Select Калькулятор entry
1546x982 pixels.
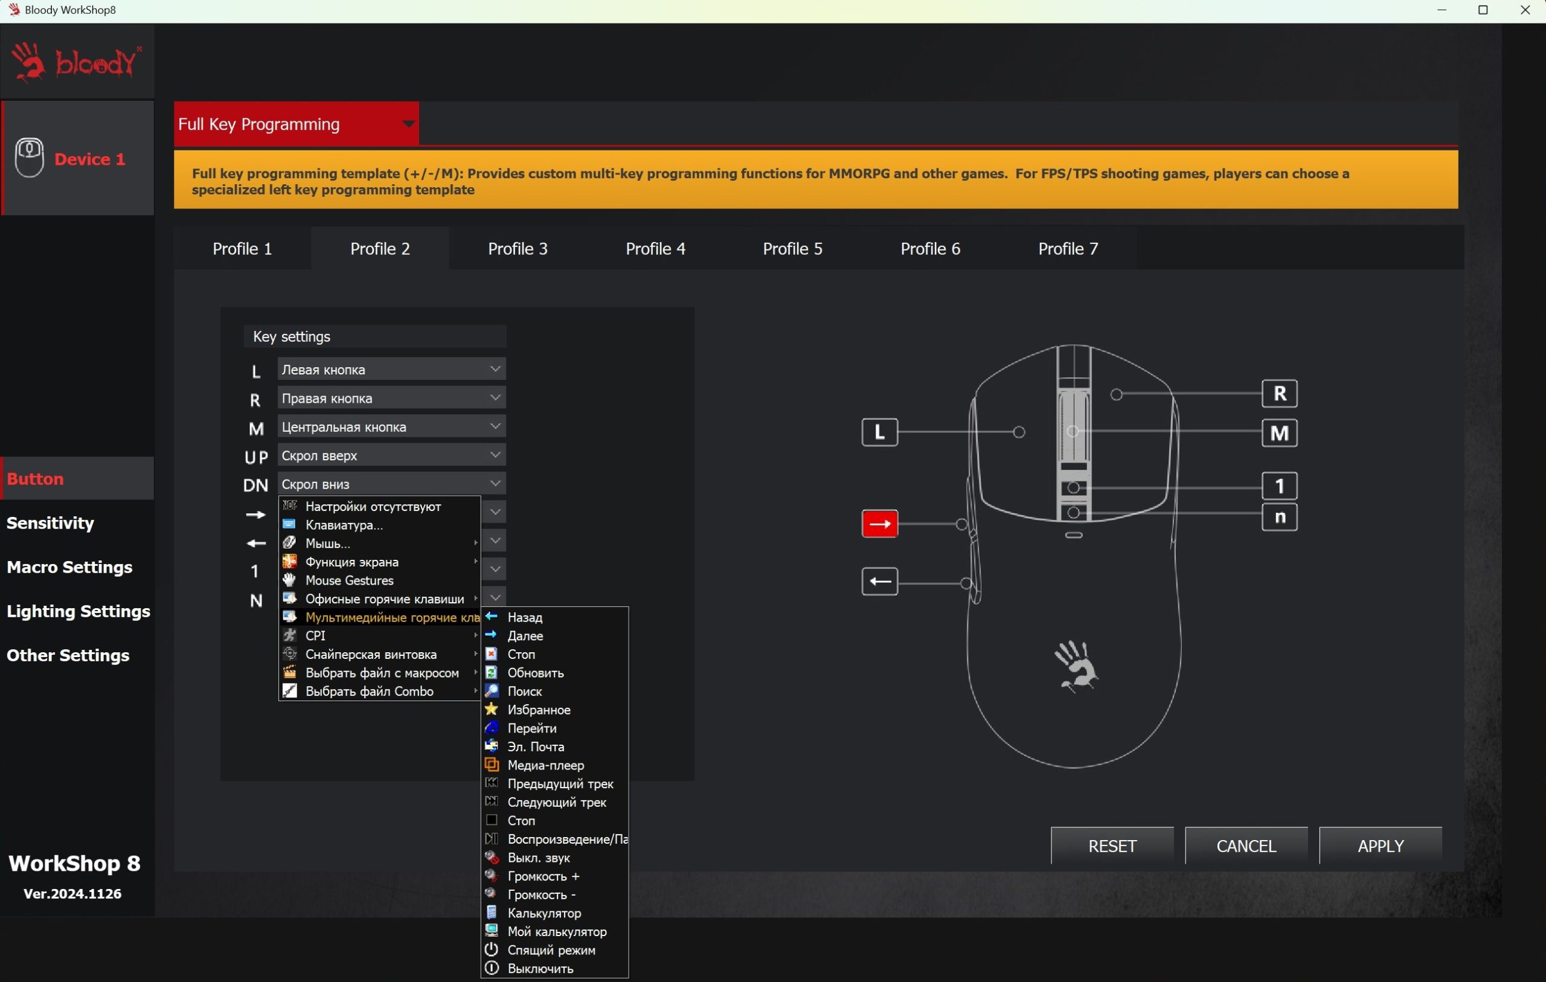click(x=554, y=913)
